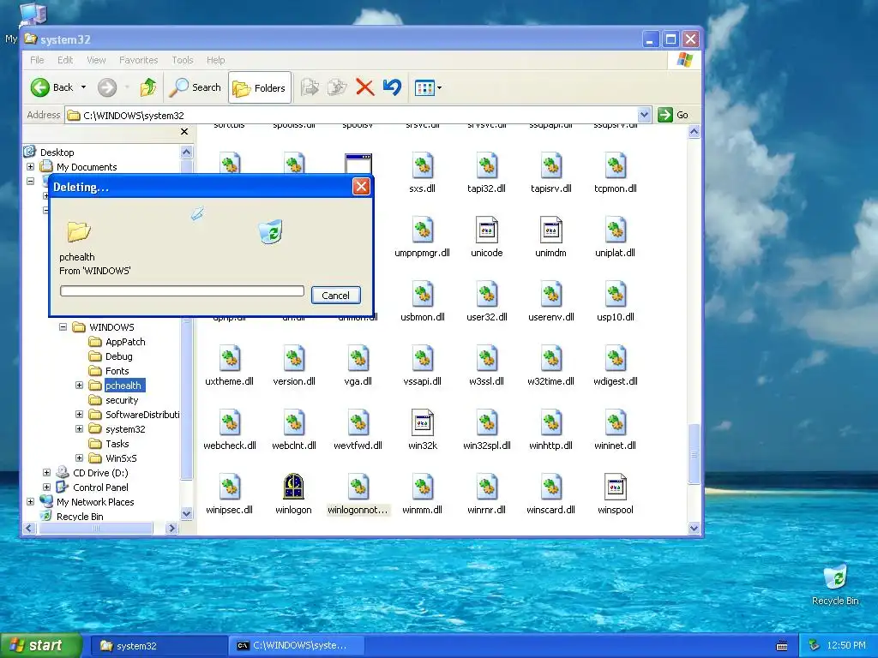Click the Back navigation button

pos(51,87)
